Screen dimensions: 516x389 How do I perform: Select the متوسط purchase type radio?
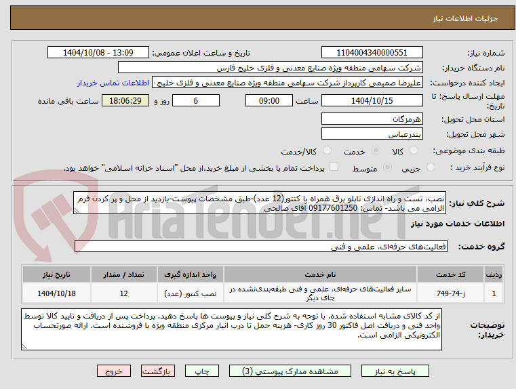388,167
